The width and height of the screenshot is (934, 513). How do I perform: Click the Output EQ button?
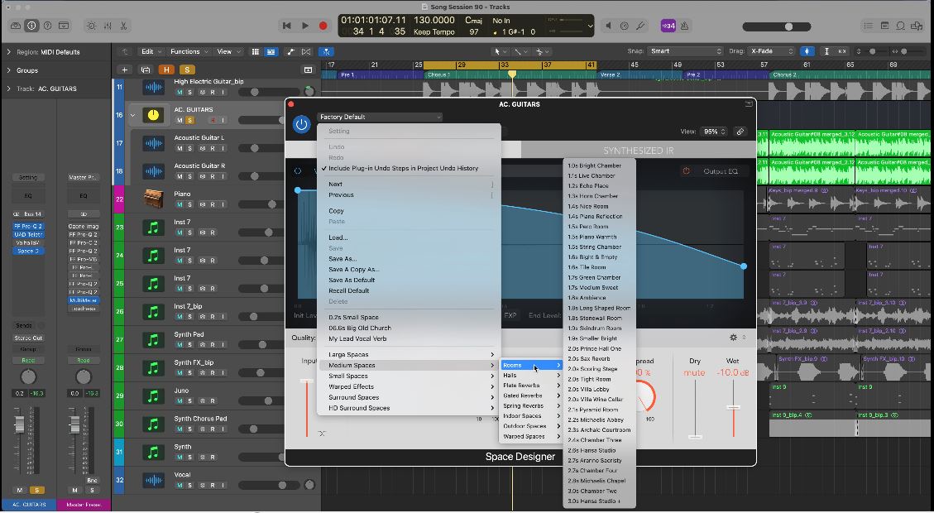click(720, 171)
